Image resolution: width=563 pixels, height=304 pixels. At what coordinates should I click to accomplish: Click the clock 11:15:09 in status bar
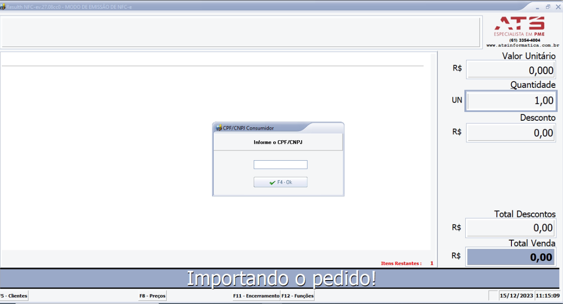point(547,296)
